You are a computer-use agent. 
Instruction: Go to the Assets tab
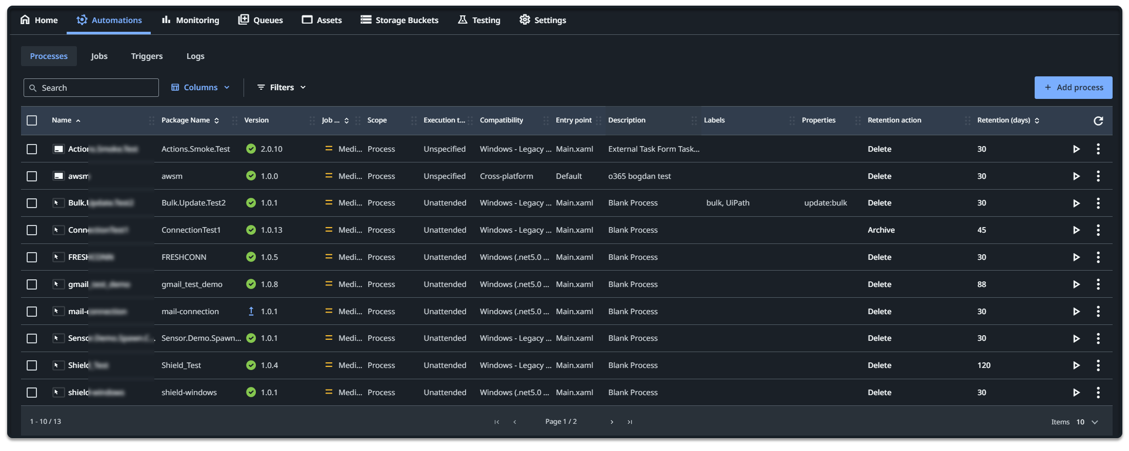(x=322, y=20)
